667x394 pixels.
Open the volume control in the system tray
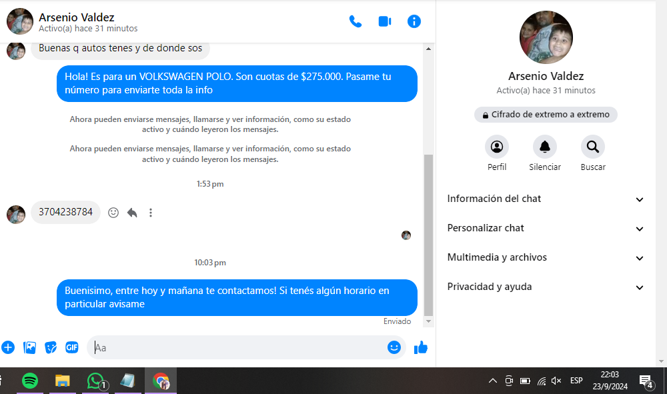[556, 381]
